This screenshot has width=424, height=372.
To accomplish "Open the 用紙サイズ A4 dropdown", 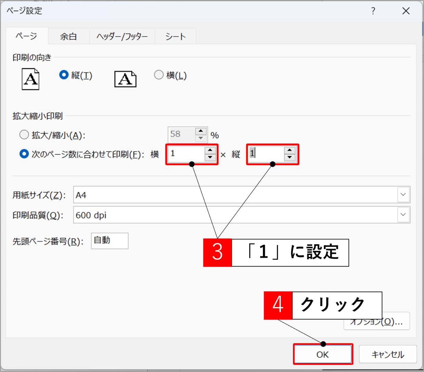I will coord(403,195).
